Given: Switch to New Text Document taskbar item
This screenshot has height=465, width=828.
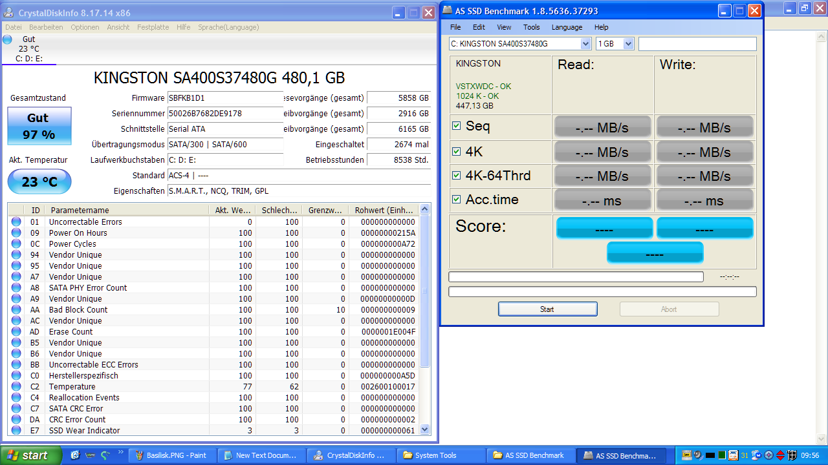Looking at the screenshot, I should tap(261, 455).
